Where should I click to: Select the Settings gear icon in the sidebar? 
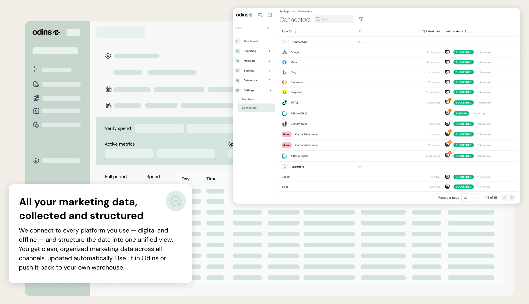pyautogui.click(x=238, y=90)
